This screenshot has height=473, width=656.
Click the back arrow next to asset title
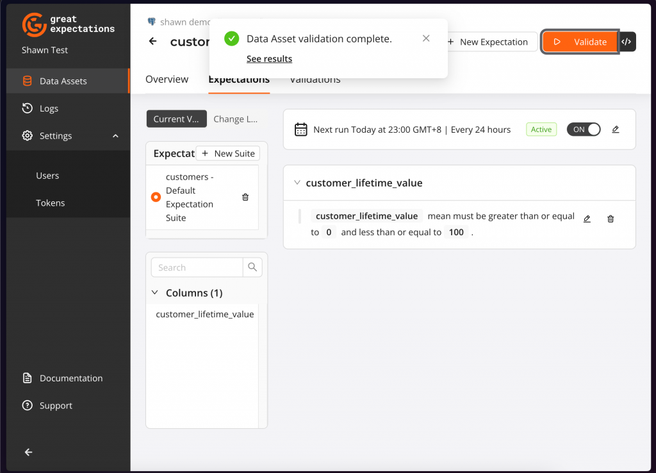click(x=152, y=42)
